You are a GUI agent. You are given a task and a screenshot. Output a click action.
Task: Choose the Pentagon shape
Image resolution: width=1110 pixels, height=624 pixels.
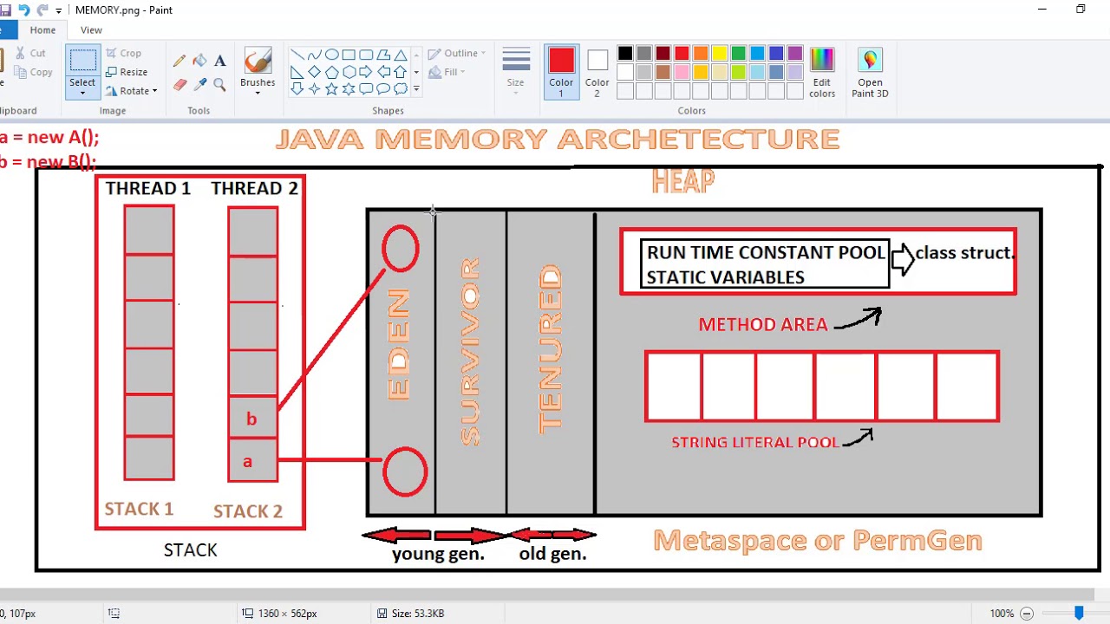(331, 72)
